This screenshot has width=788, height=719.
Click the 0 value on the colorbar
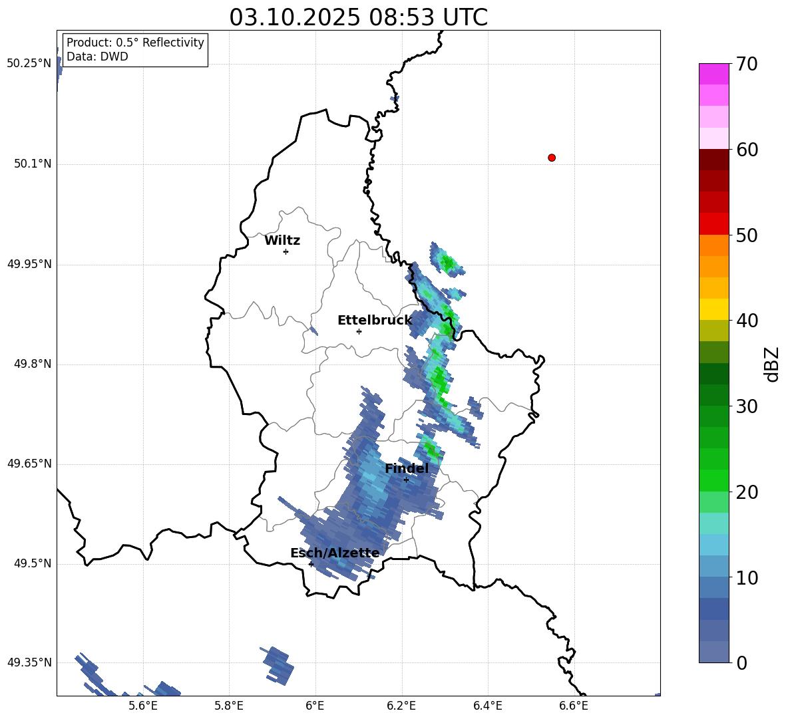coord(741,662)
